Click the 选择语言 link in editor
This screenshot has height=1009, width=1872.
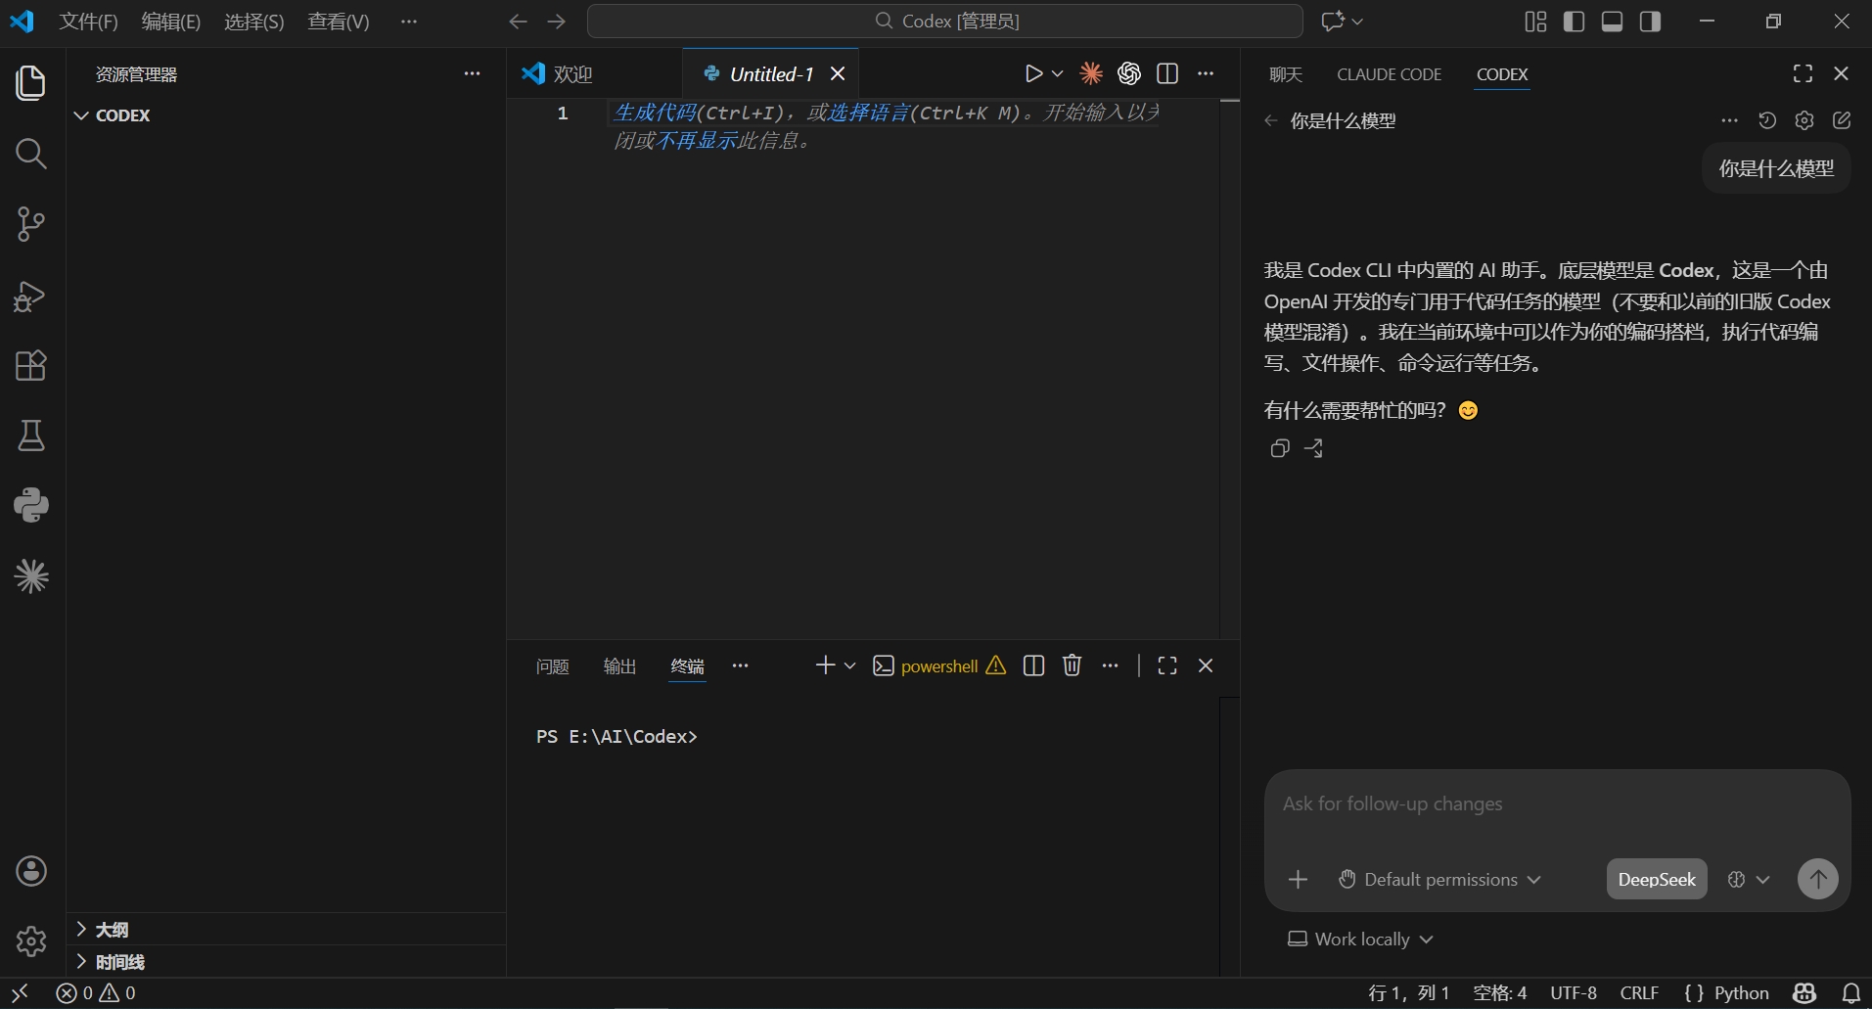869,113
